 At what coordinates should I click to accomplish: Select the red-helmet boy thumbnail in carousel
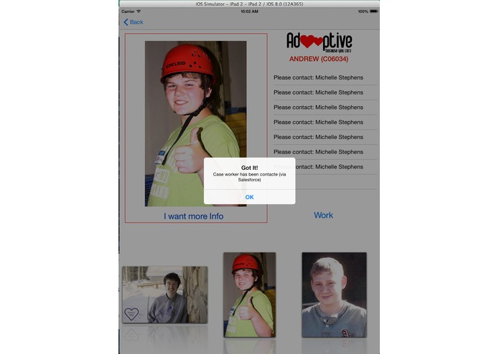point(250,295)
